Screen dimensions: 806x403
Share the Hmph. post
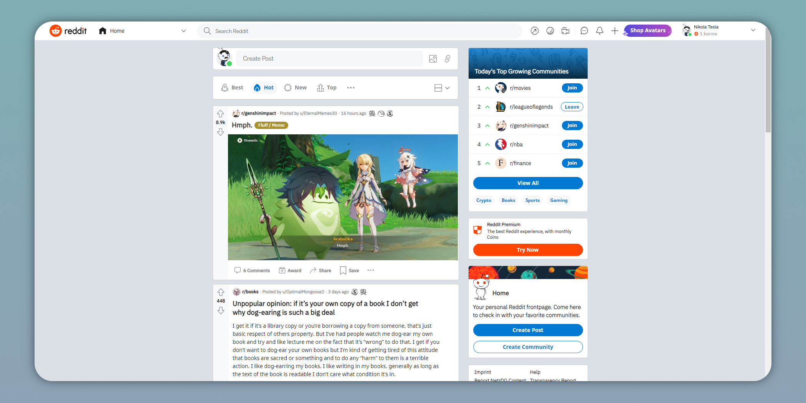(x=320, y=270)
